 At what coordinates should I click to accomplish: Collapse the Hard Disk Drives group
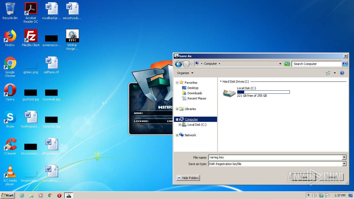tap(221, 82)
